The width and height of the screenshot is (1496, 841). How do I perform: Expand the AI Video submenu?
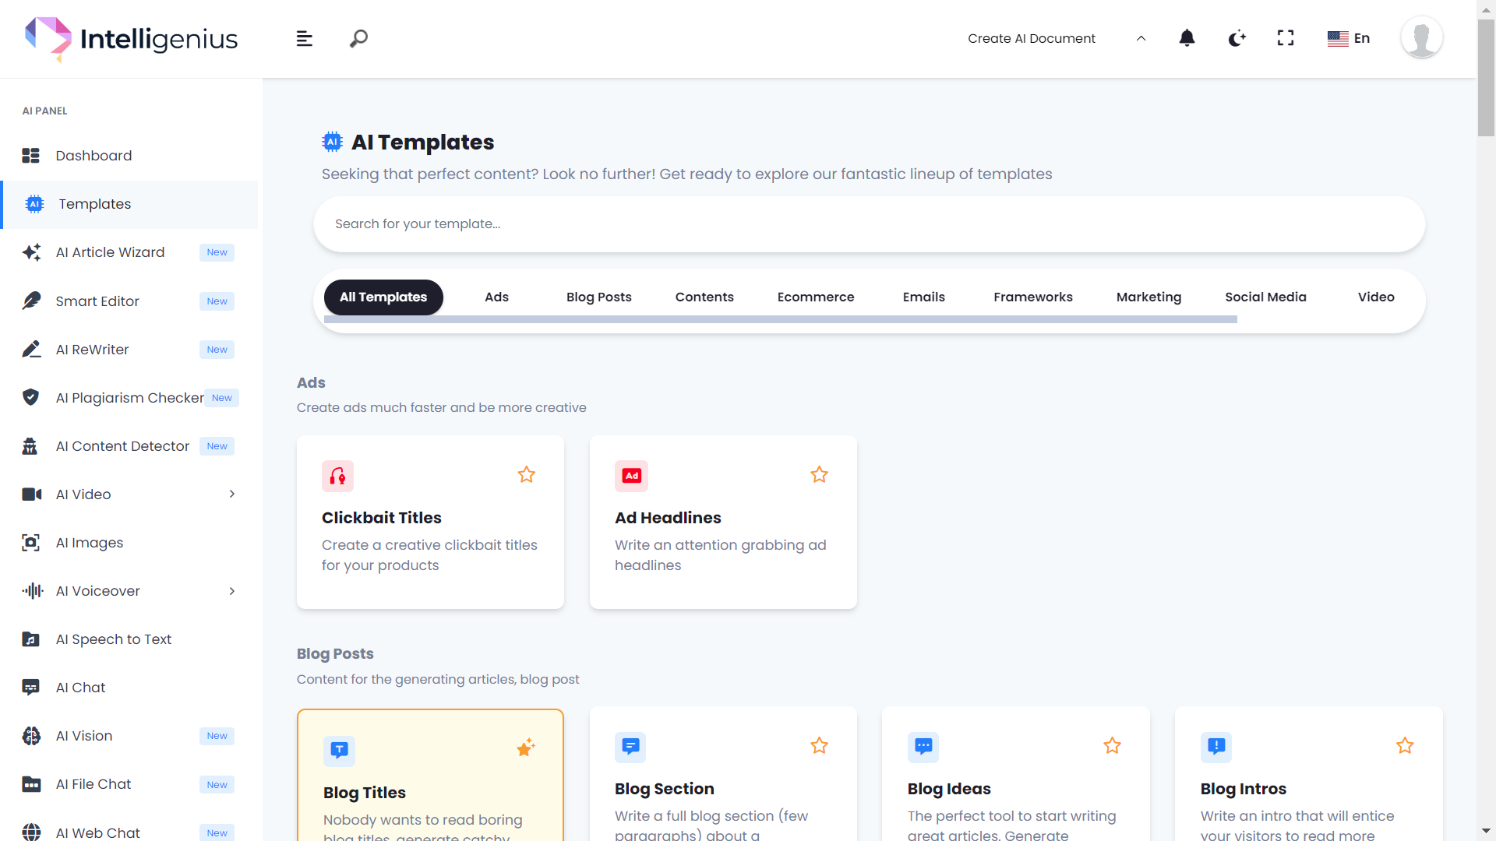tap(232, 494)
